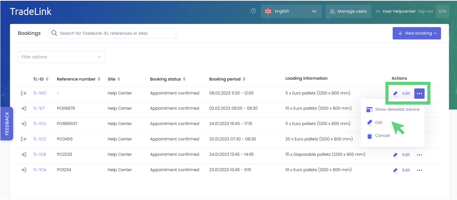This screenshot has width=457, height=200.
Task: Click the pencil Edit icon for TL-1CA
Action: [x=395, y=170]
